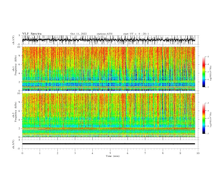Click the ch.3 flat waveform line

[x=108, y=144]
